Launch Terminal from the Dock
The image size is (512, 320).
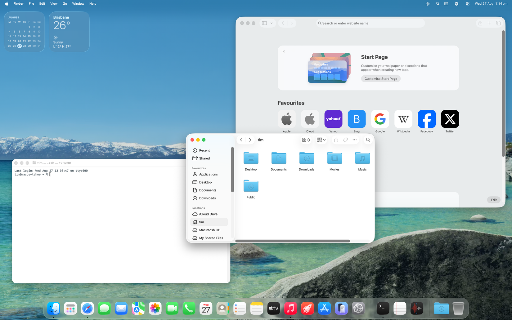tap(382, 308)
